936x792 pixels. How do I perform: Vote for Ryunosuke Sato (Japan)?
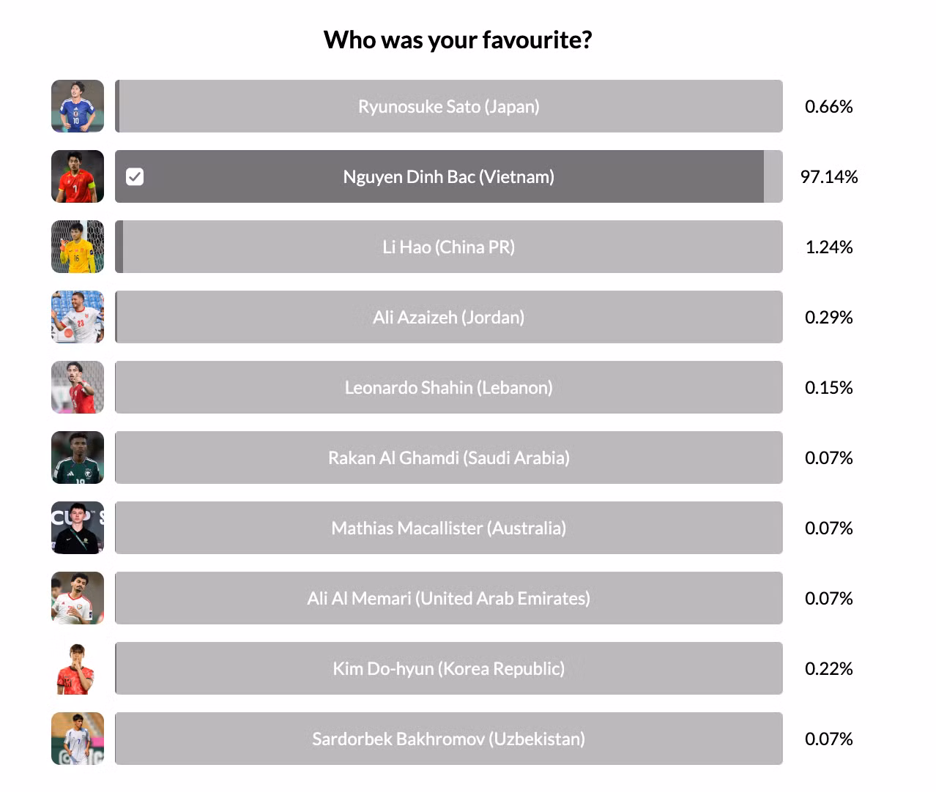(448, 106)
